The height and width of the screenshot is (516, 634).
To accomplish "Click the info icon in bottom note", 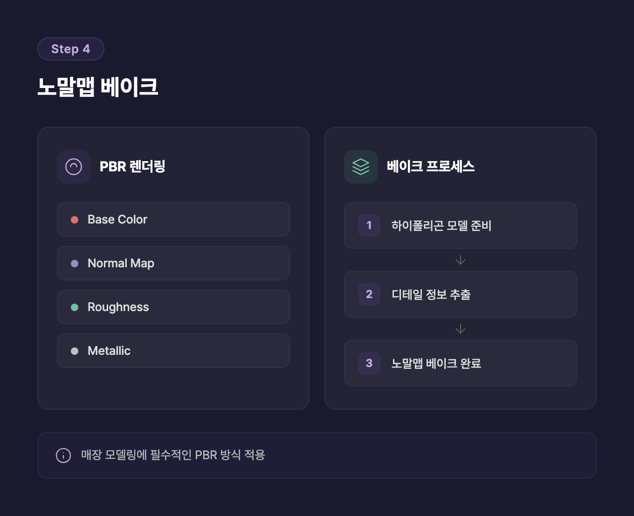I will (63, 455).
